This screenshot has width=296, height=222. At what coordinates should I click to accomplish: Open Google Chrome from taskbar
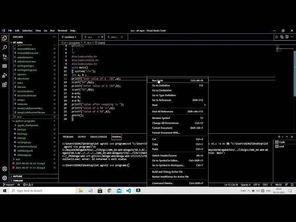click(x=109, y=191)
